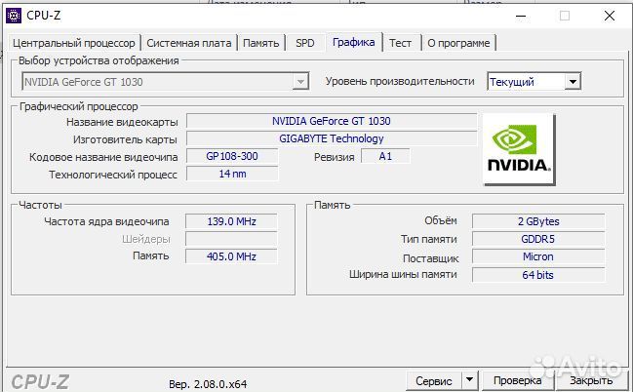Click the empty Шейдеры clock field
Screen dimensions: 633x392
[231, 239]
